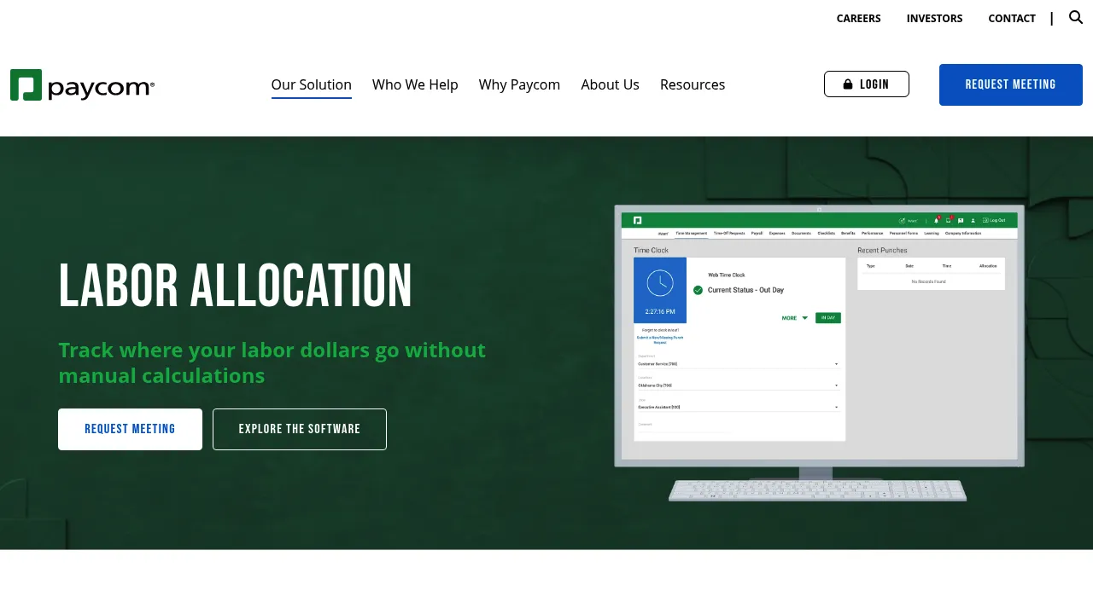Go to the Contact page
The height and width of the screenshot is (614, 1093).
tap(1012, 18)
